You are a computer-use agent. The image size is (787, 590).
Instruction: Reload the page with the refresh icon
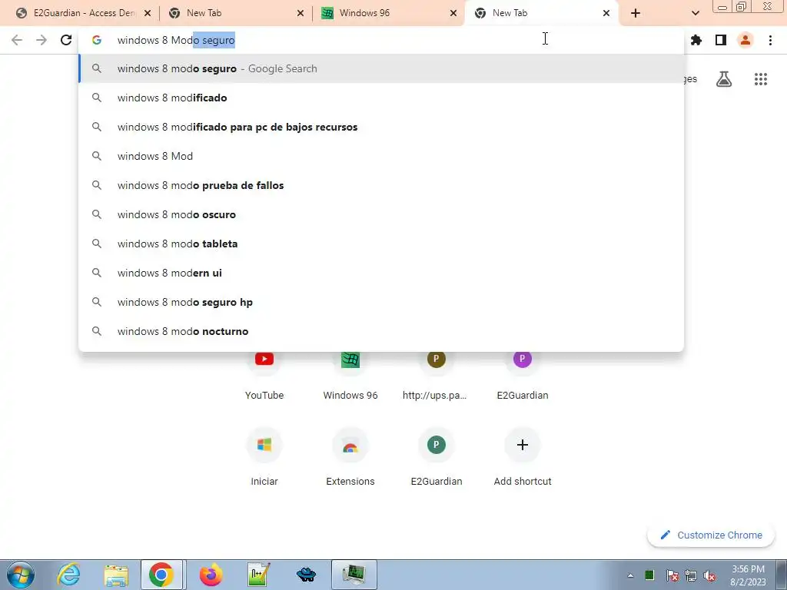66,40
